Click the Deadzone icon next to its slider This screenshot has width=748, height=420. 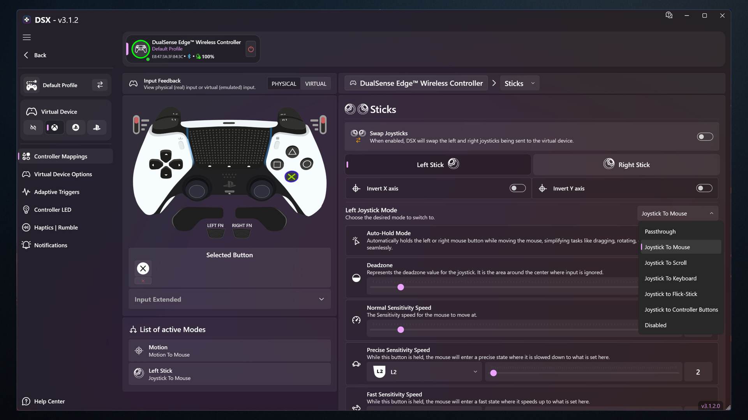[356, 278]
